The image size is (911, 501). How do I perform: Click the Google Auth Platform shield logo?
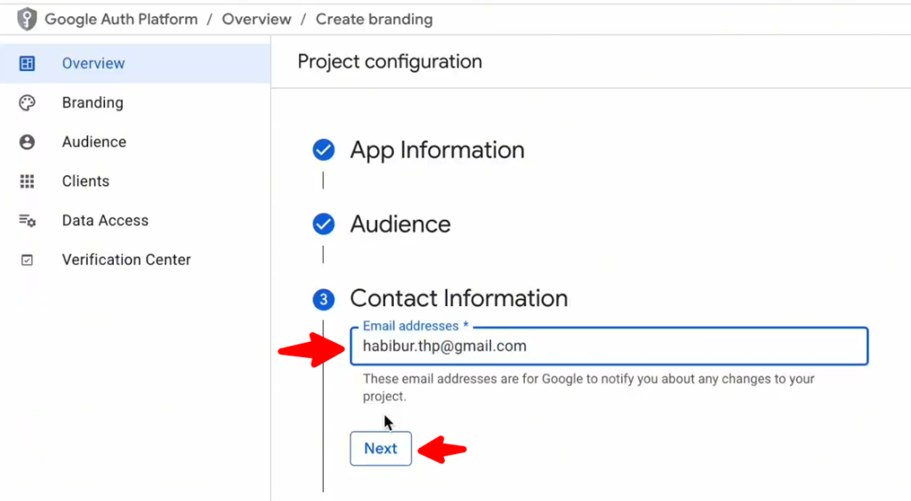point(27,20)
